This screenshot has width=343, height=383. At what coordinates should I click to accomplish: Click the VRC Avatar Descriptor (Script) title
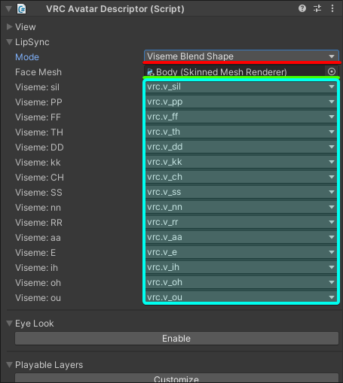(x=115, y=9)
